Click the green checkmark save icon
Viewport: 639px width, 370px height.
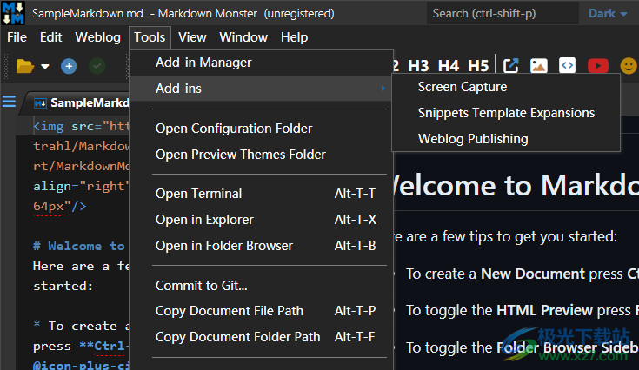(x=97, y=66)
